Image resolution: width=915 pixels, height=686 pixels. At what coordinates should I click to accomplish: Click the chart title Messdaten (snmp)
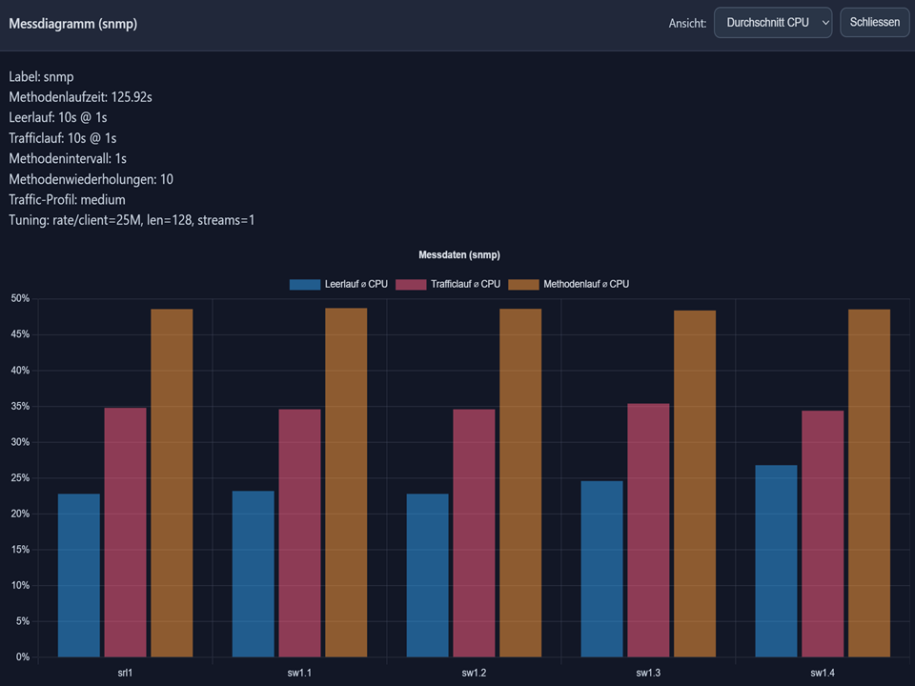[459, 255]
